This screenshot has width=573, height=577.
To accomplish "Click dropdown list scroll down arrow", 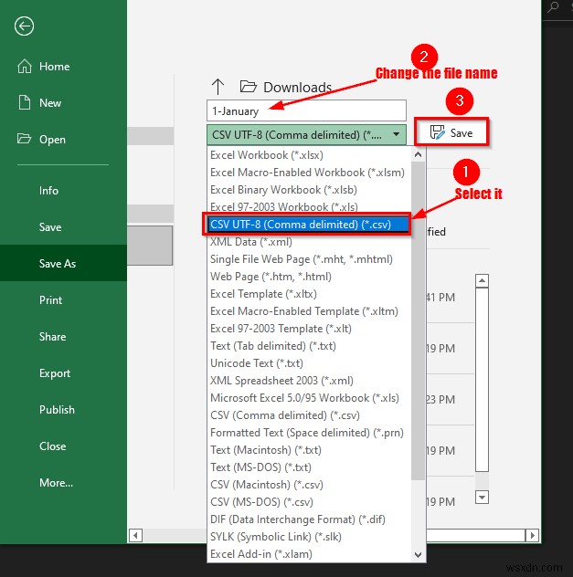I will [x=418, y=554].
